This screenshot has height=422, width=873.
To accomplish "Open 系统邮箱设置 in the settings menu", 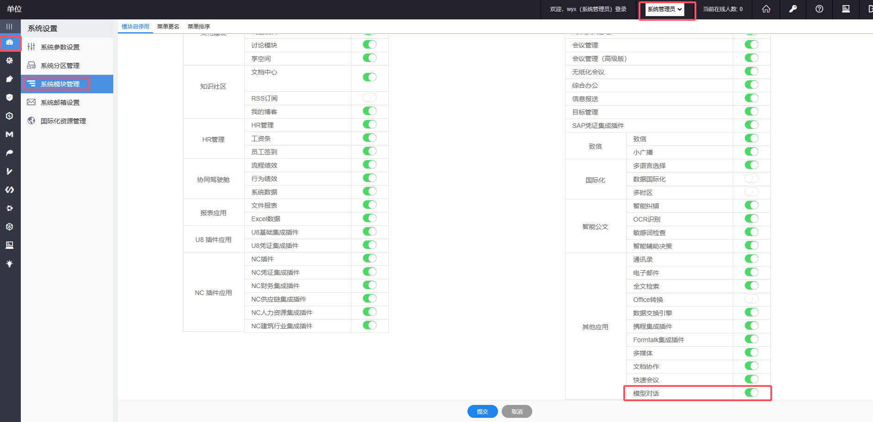I will (67, 102).
